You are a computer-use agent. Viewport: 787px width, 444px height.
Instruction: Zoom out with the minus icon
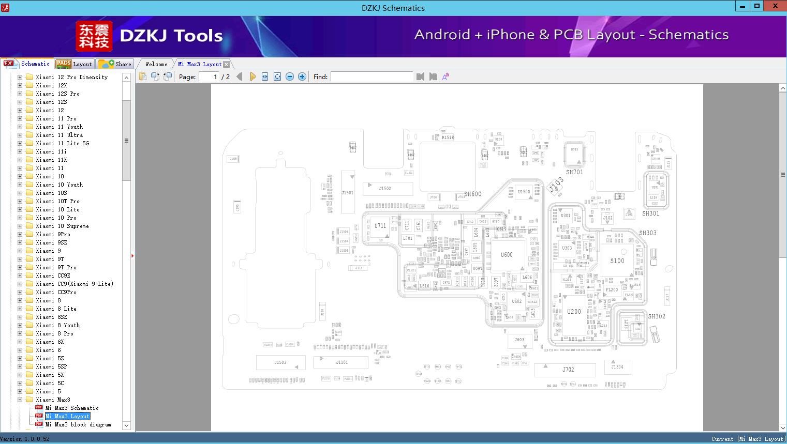tap(290, 76)
